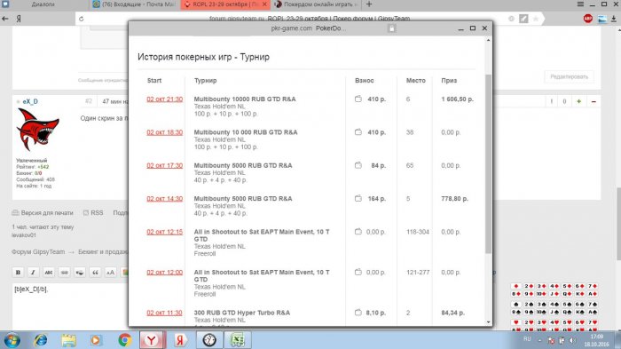Image resolution: width=621 pixels, height=349 pixels.
Task: Click the green plus rating button
Action: [579, 101]
